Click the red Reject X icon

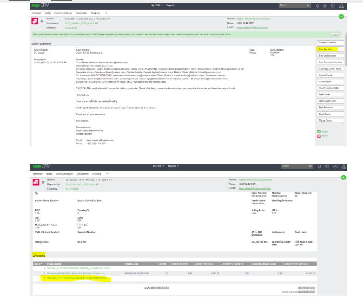point(319,136)
